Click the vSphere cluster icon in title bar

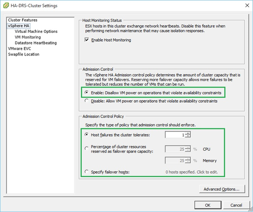tap(6, 5)
